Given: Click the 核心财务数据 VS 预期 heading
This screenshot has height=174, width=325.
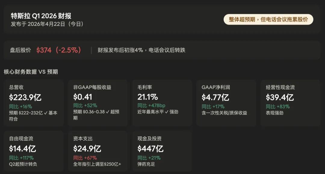Looking at the screenshot, I should [x=31, y=72].
